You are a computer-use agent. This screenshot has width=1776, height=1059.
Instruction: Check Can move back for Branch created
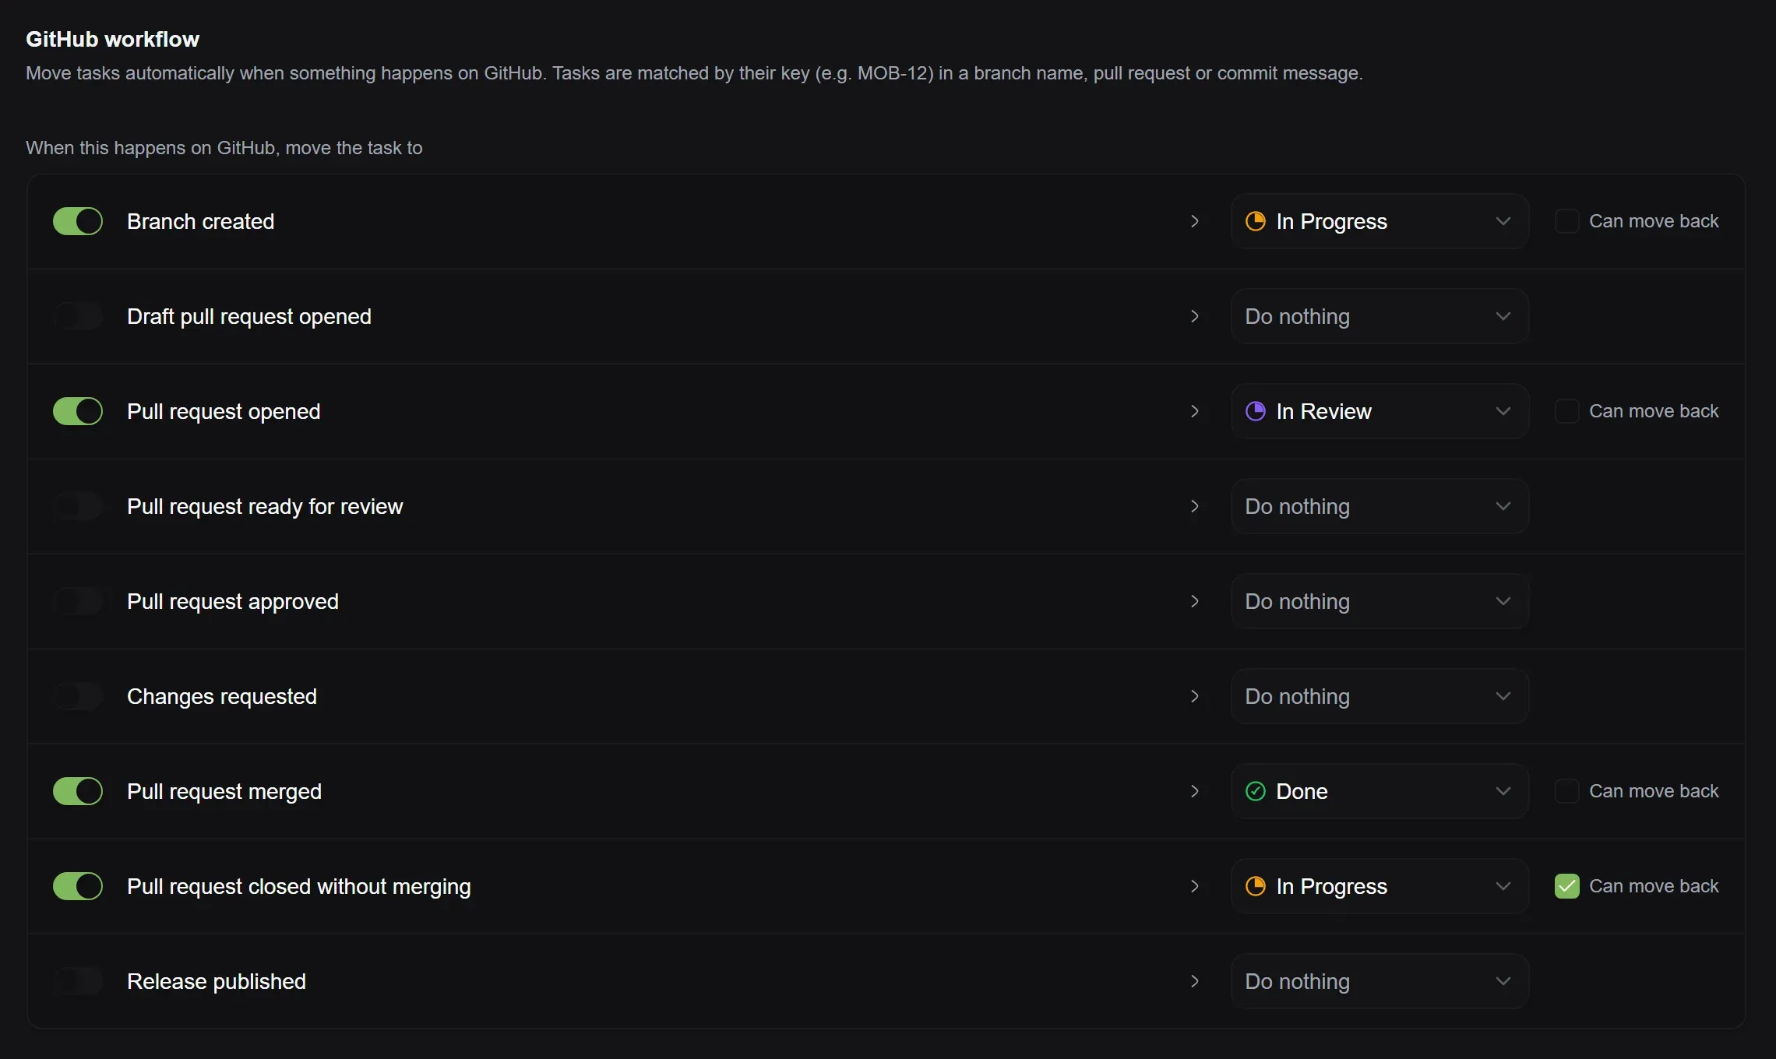(x=1566, y=221)
